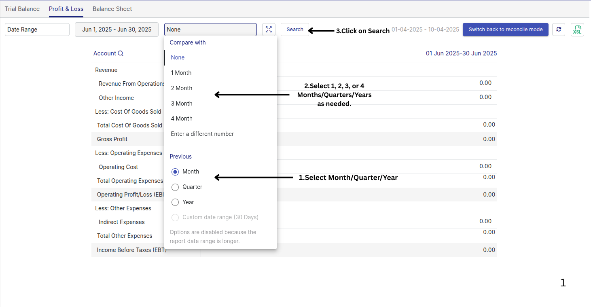Click the Account column header
Image resolution: width=591 pixels, height=307 pixels.
(x=105, y=53)
